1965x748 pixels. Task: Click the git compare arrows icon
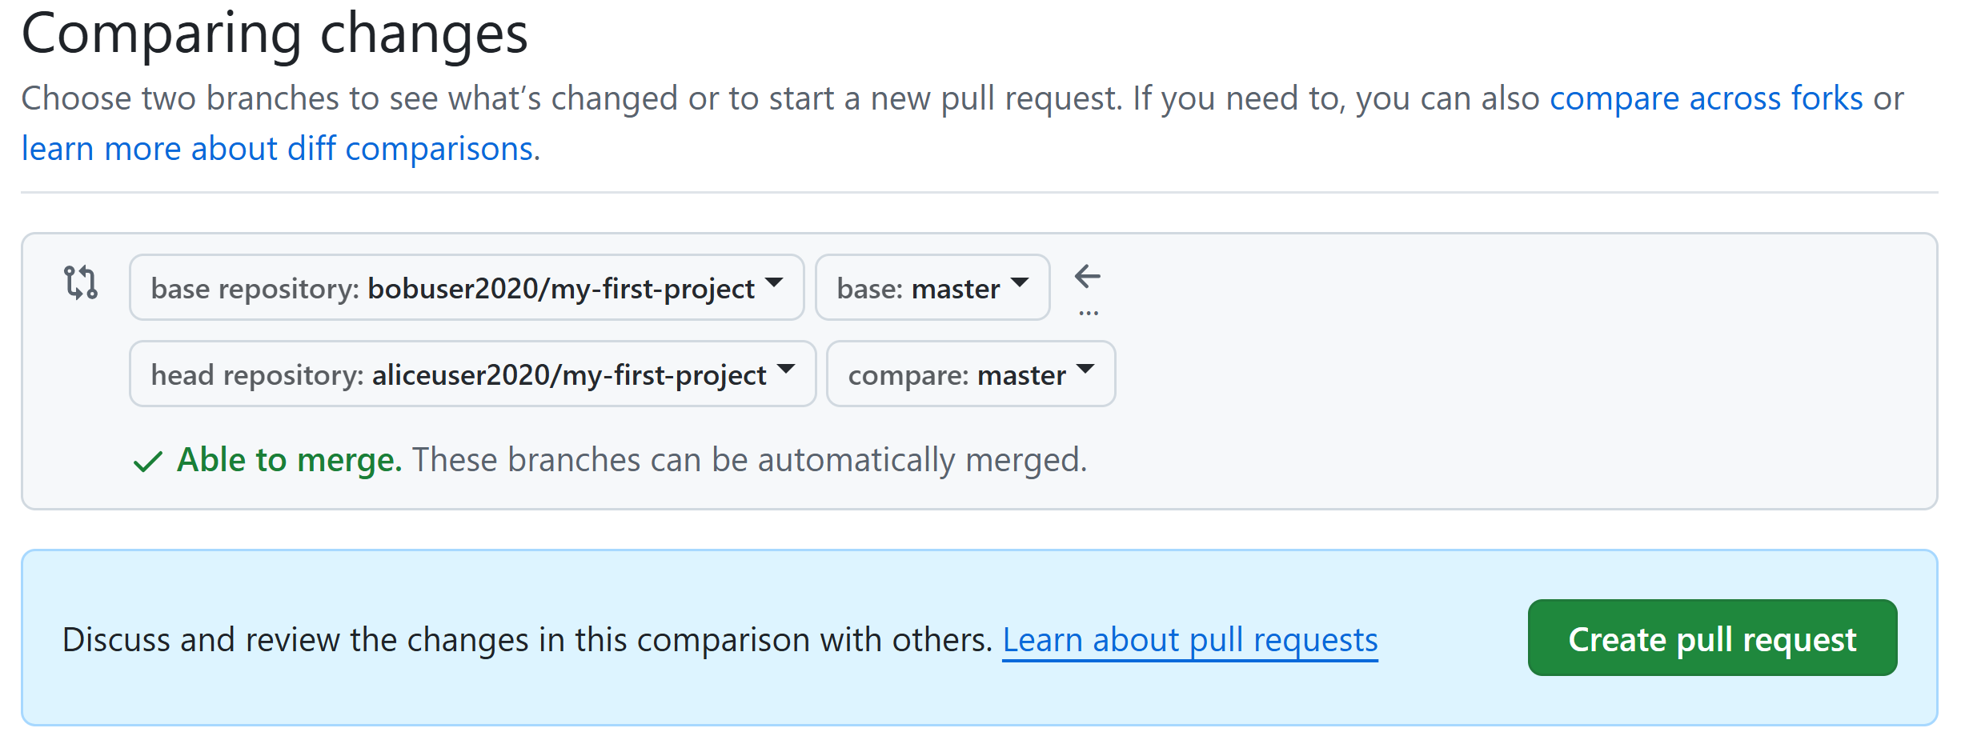[x=81, y=283]
